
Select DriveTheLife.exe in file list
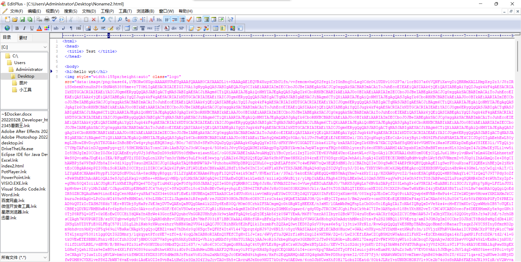click(17, 148)
